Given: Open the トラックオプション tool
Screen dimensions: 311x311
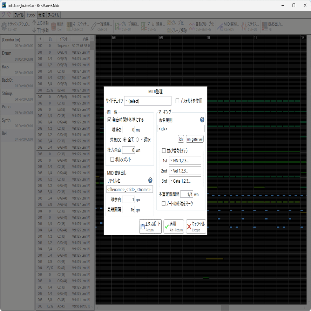Looking at the screenshot, I should coord(16,25).
